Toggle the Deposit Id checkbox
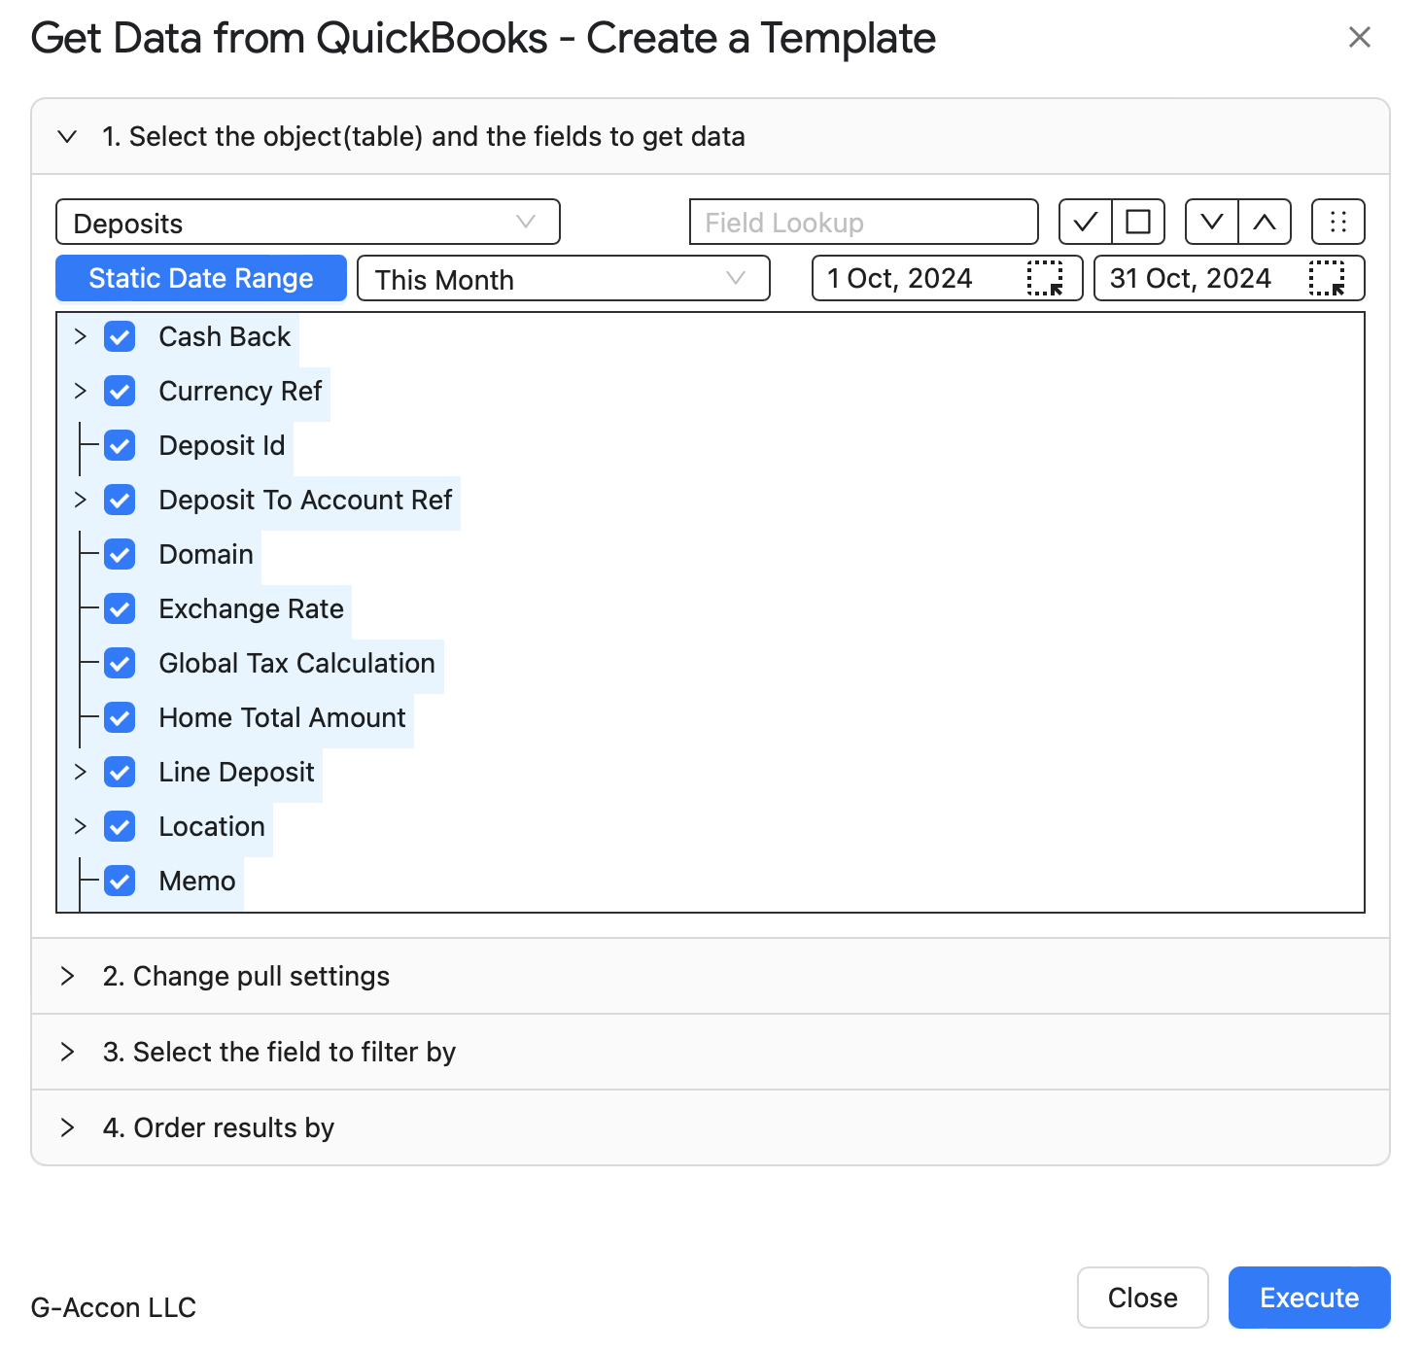Viewport: 1423px width, 1351px height. pos(120,445)
